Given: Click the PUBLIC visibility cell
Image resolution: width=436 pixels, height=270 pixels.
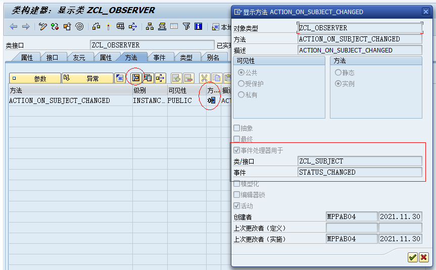Looking at the screenshot, I should [x=186, y=100].
